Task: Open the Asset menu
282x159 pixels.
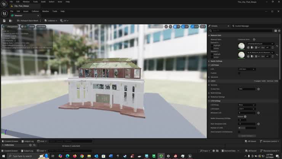Action: click(x=26, y=11)
